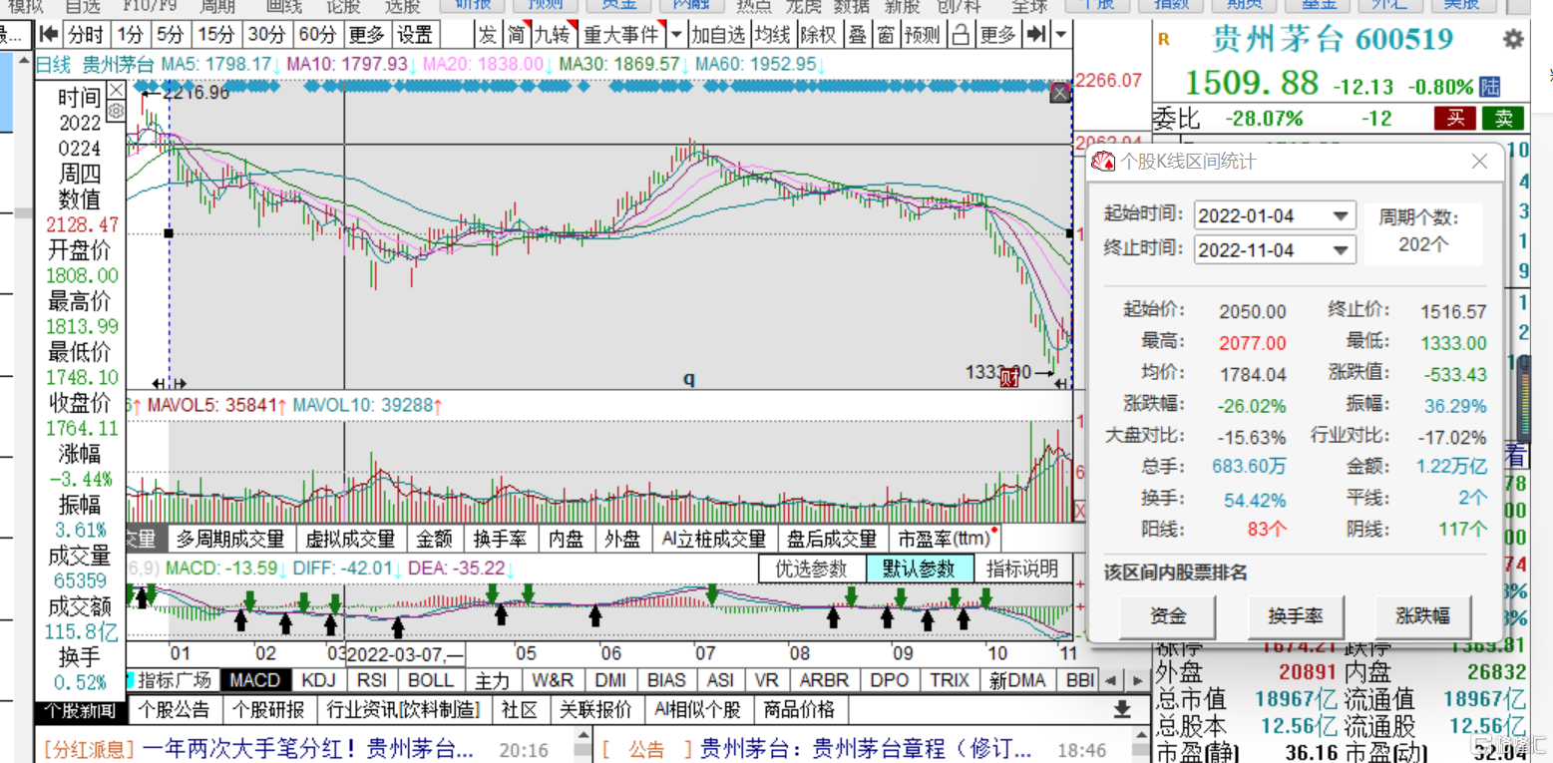This screenshot has width=1553, height=763.
Task: Select the BOLL indicator tab
Action: (x=431, y=680)
